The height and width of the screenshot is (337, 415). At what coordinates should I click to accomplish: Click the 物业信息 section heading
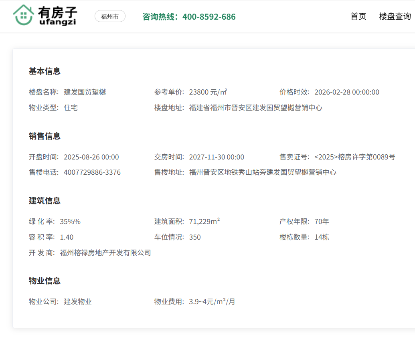point(45,281)
